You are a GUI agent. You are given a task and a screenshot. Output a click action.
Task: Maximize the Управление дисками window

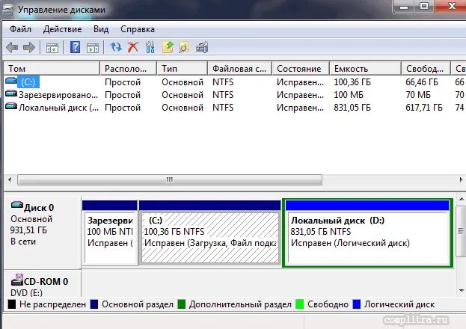pyautogui.click(x=424, y=6)
